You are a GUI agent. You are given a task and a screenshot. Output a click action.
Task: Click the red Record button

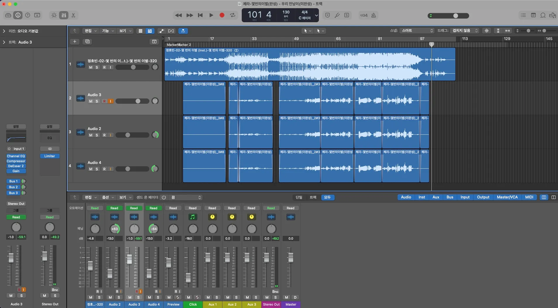click(x=222, y=15)
